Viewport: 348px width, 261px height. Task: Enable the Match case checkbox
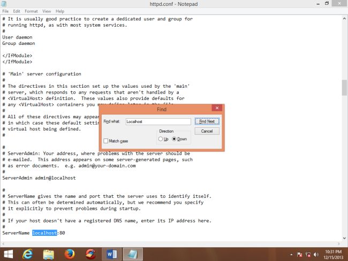106,141
